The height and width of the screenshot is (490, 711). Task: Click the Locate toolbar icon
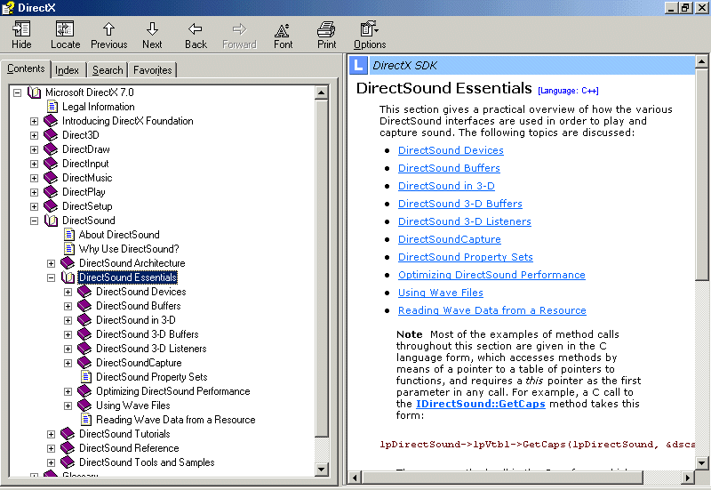coord(65,35)
